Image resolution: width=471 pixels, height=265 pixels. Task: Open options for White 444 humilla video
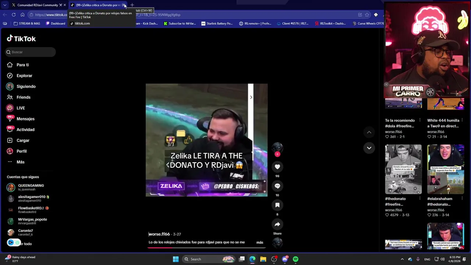coord(462,120)
